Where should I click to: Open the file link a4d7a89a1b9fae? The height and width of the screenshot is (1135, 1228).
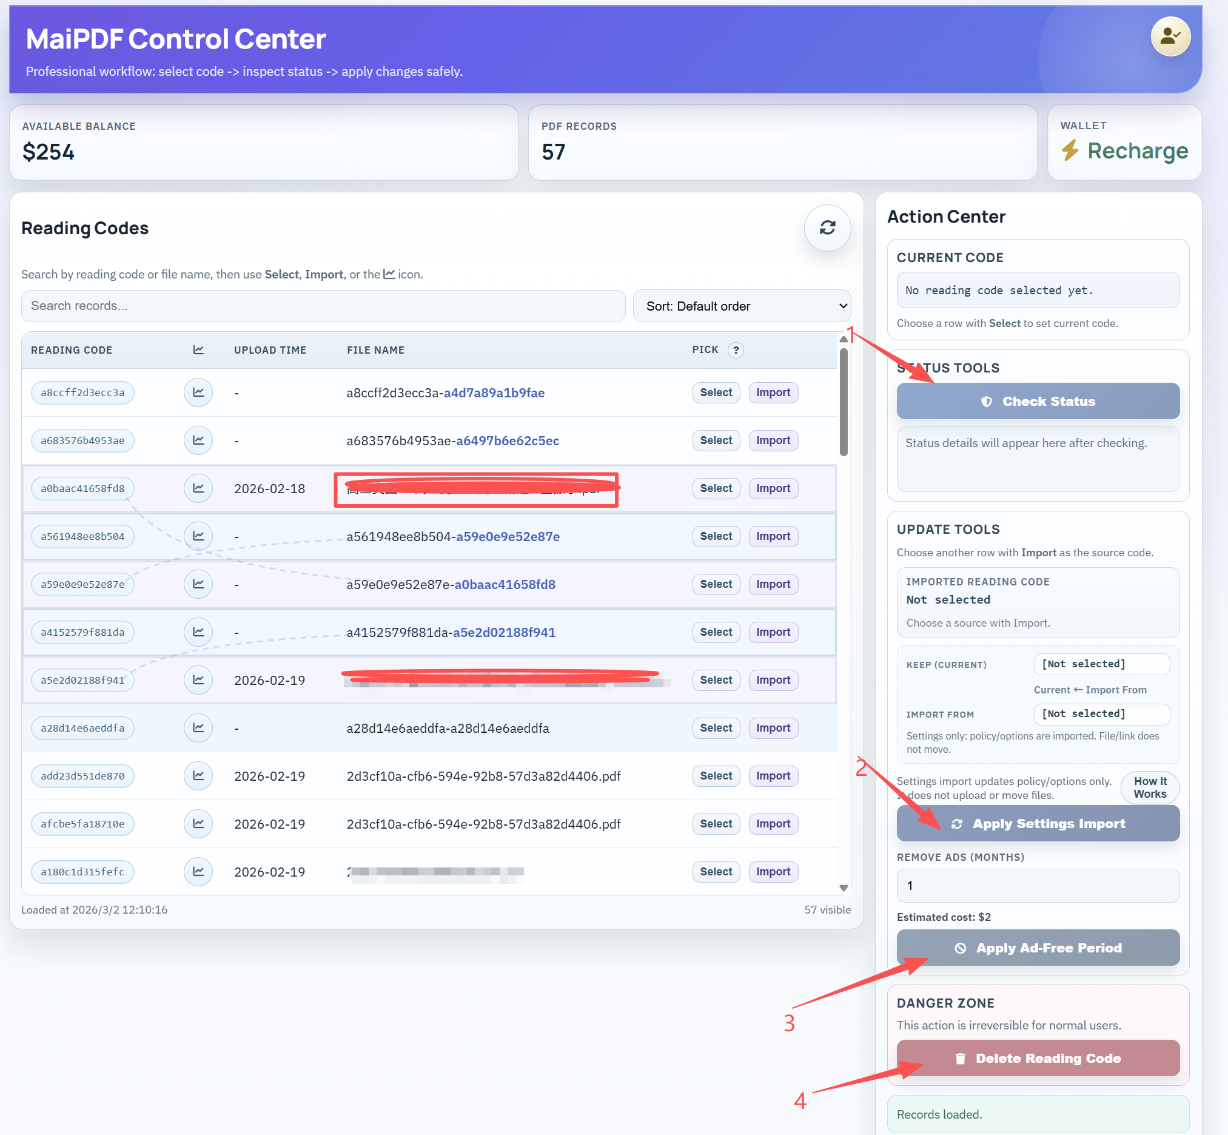pyautogui.click(x=494, y=392)
